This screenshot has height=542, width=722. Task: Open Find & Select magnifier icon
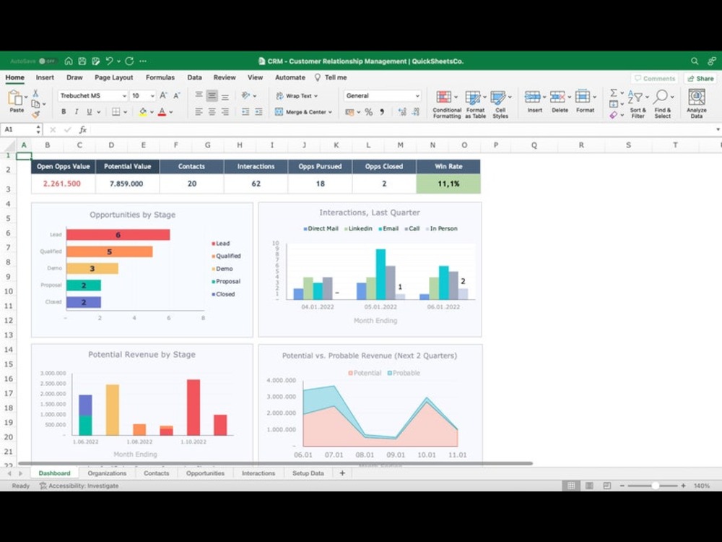tap(661, 97)
